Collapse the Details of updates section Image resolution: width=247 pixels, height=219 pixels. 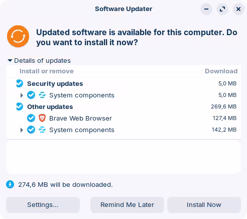coord(10,60)
